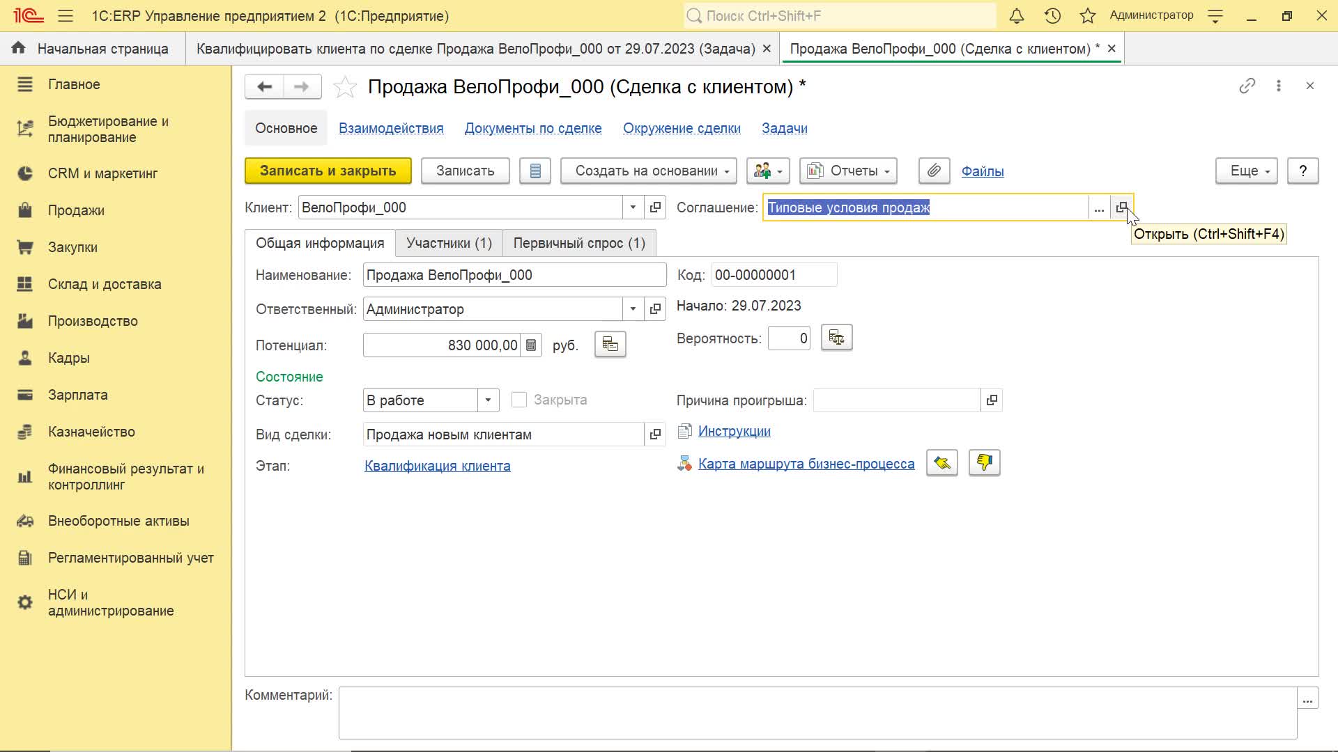1338x752 pixels.
Task: Click the help question mark button
Action: [1303, 171]
